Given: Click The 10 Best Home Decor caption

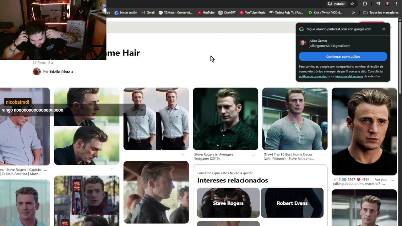Looking at the screenshot, I should click(289, 156).
